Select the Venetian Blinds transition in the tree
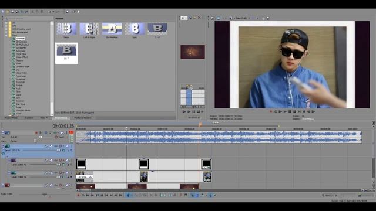The image size is (376, 211). (23, 110)
